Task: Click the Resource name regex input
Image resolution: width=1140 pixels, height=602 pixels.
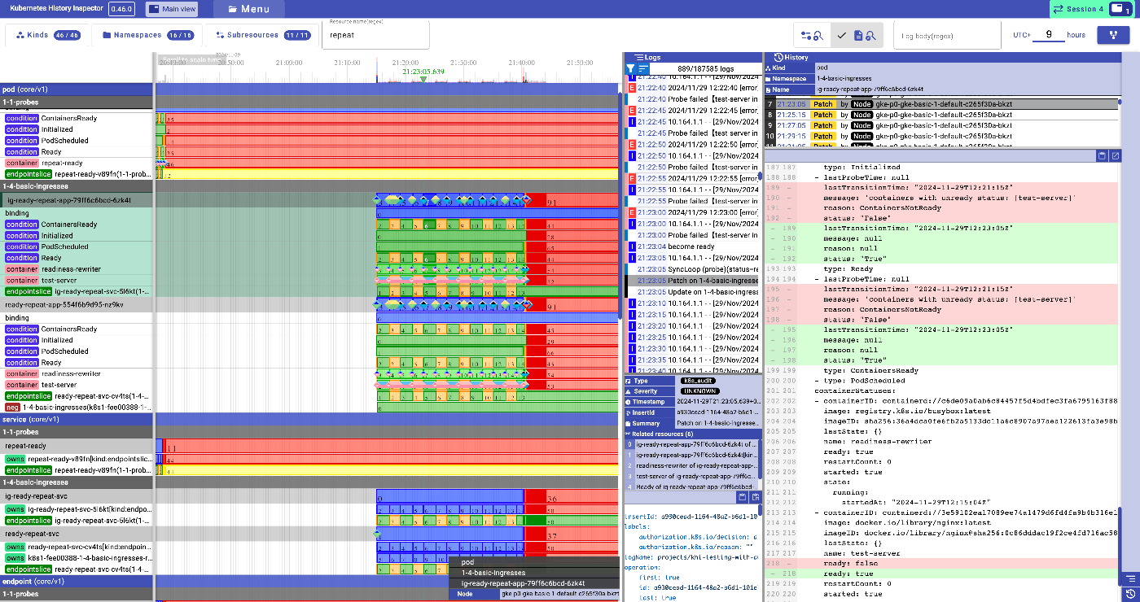Action: [375, 36]
